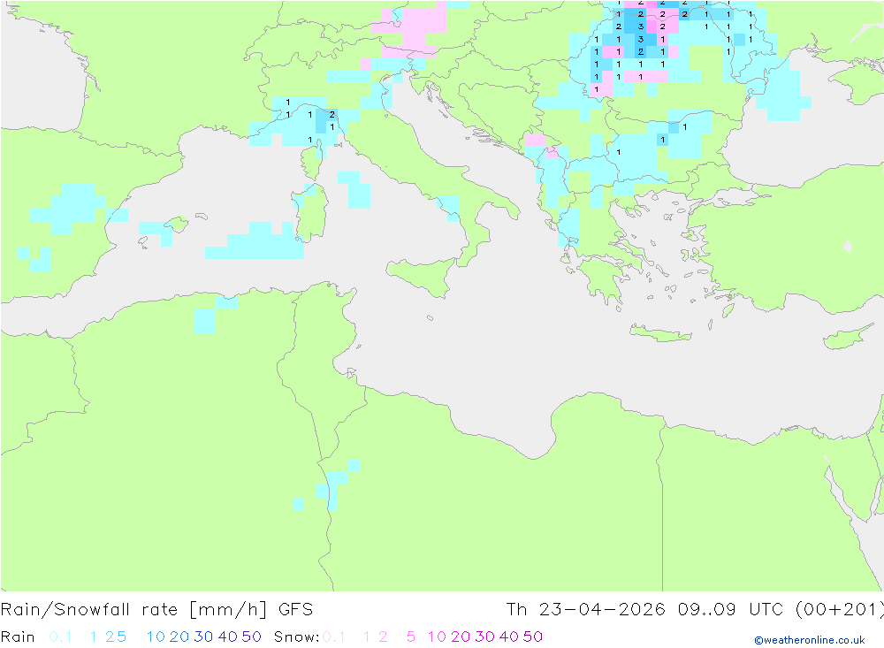Select the Rain legend value 40
The width and height of the screenshot is (884, 648).
pyautogui.click(x=228, y=637)
